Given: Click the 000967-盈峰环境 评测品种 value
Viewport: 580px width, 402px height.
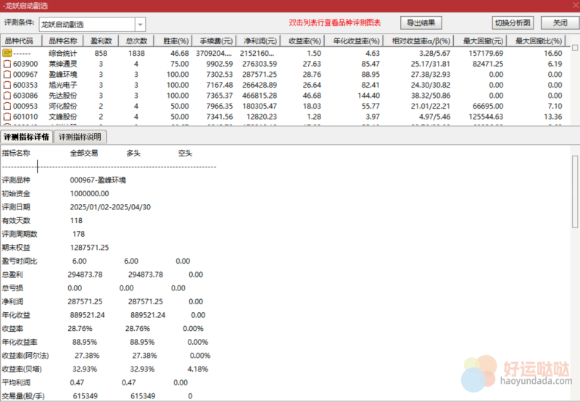Looking at the screenshot, I should pos(98,180).
